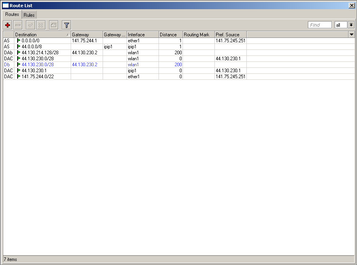Click in the Find search field

coord(319,25)
